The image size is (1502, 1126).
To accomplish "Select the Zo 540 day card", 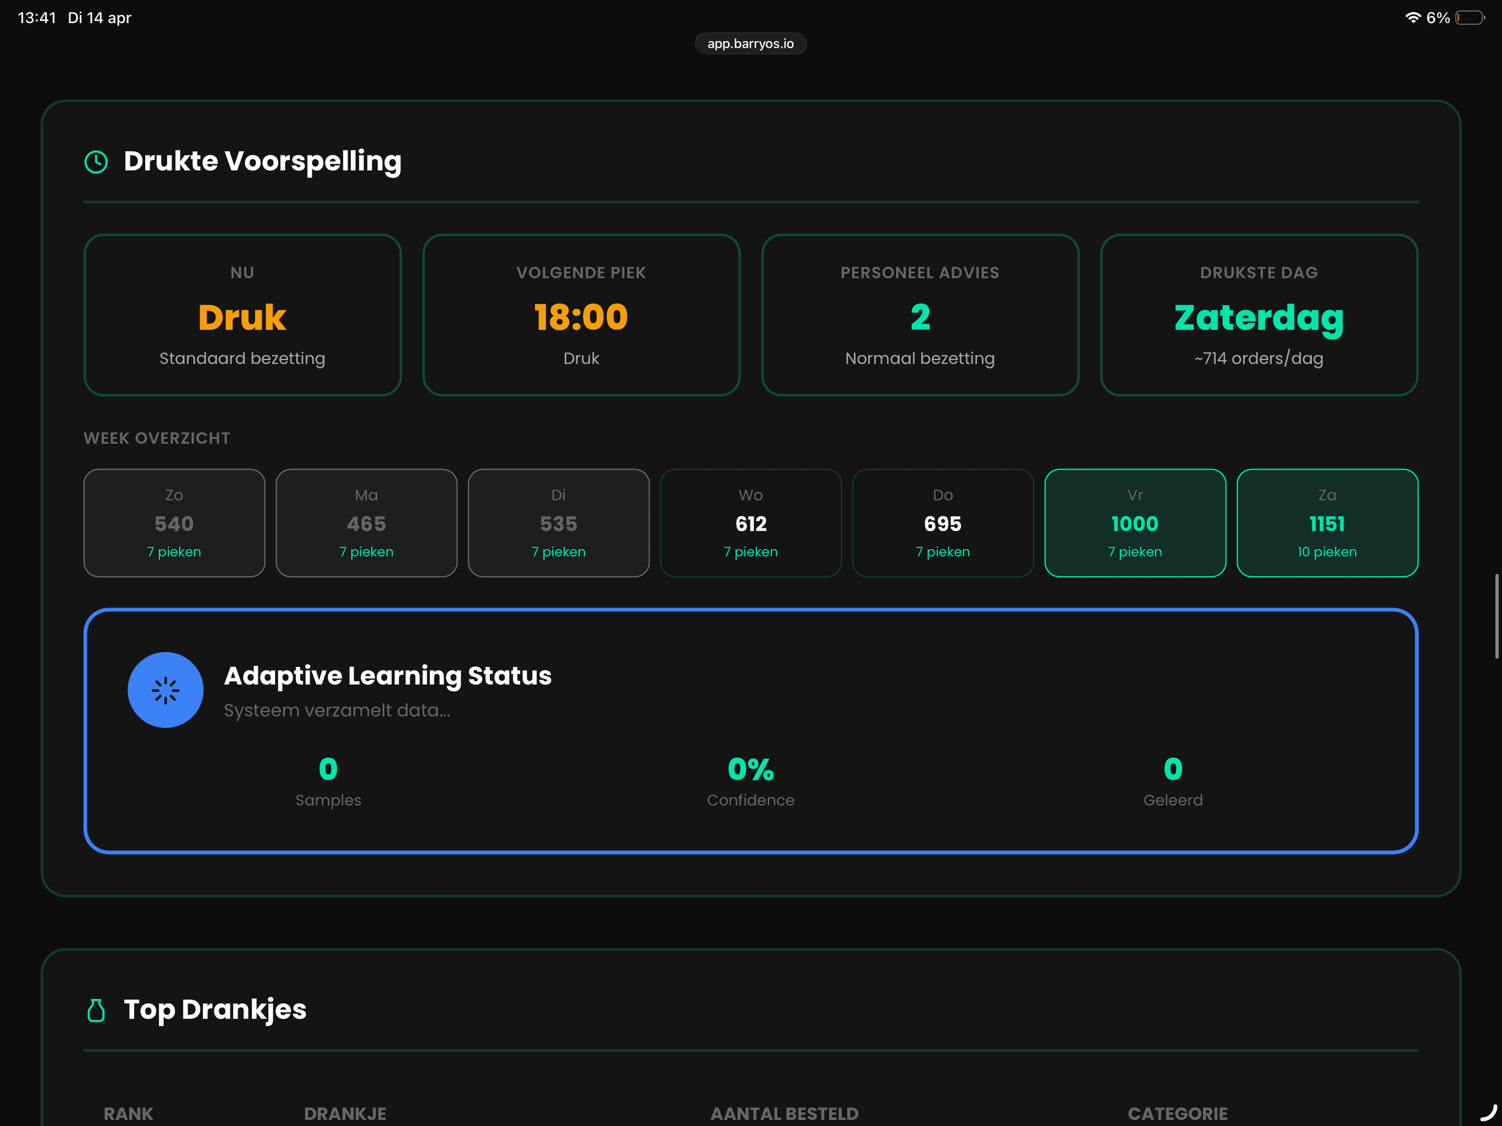I will (174, 523).
